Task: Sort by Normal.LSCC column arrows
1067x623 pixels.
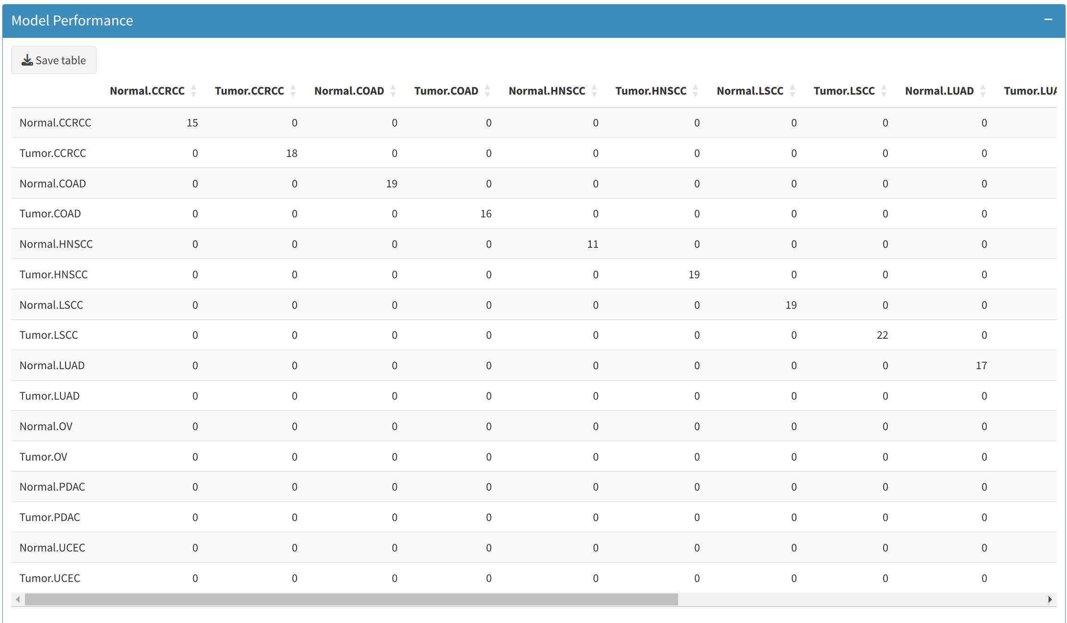Action: click(x=793, y=91)
